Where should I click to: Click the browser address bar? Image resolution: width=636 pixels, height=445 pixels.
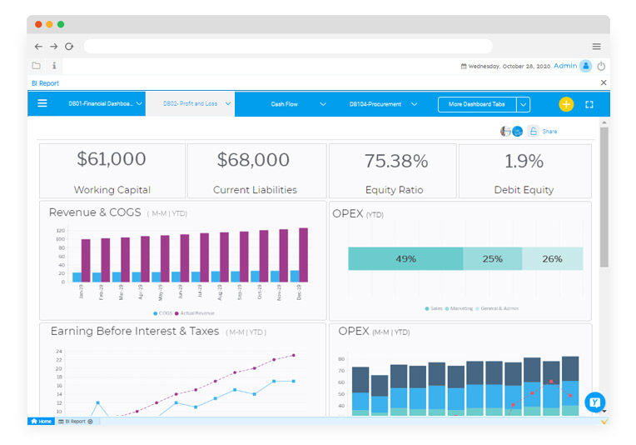[287, 47]
